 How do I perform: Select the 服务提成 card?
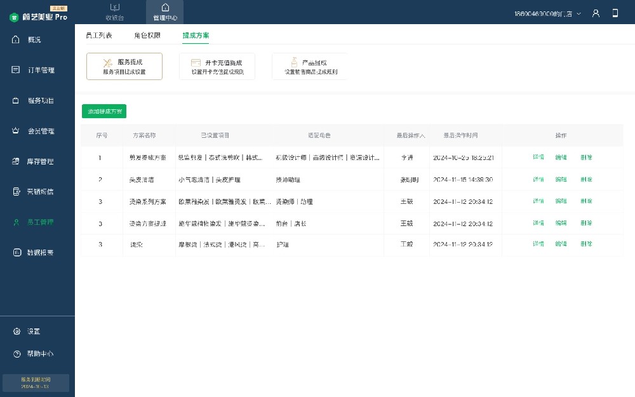tap(124, 66)
